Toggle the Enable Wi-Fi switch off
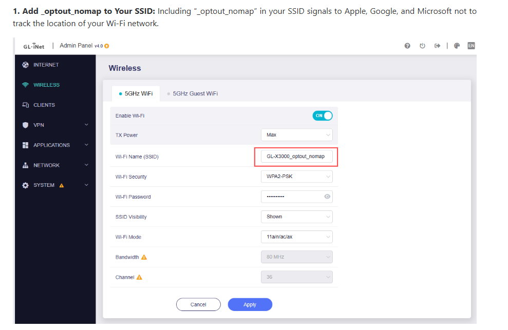This screenshot has width=508, height=330. coord(322,115)
